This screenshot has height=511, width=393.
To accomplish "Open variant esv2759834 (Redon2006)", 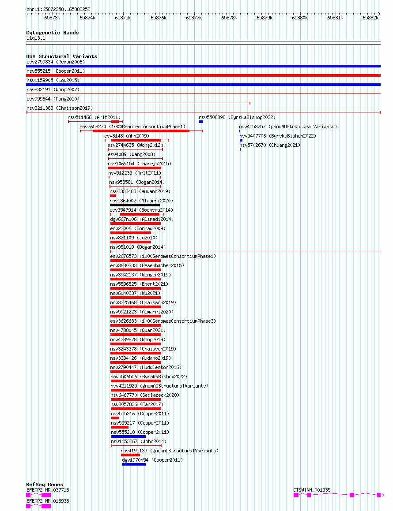I will coord(56,62).
